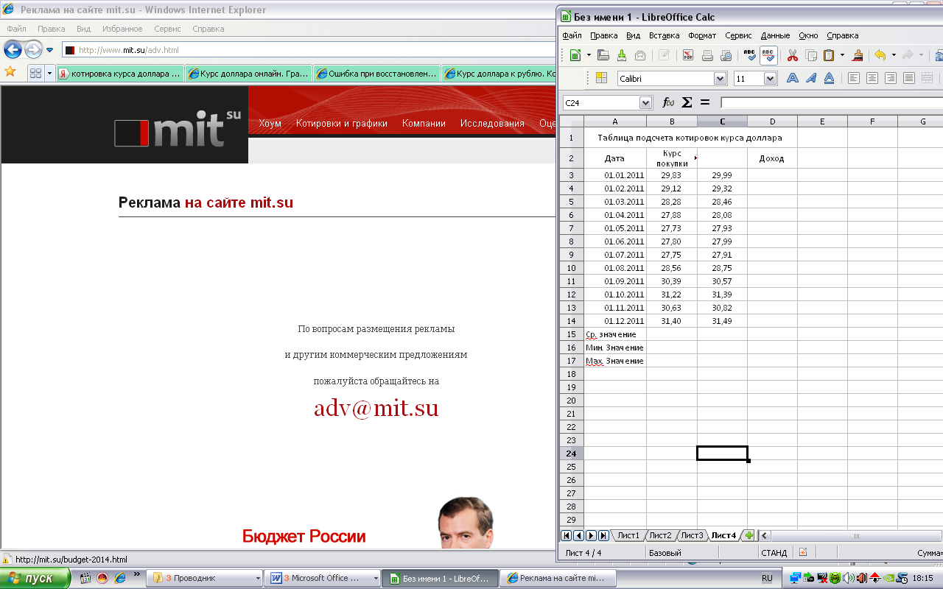Expand the Paste options dropdown arrow
Image resolution: width=943 pixels, height=589 pixels.
coord(842,55)
